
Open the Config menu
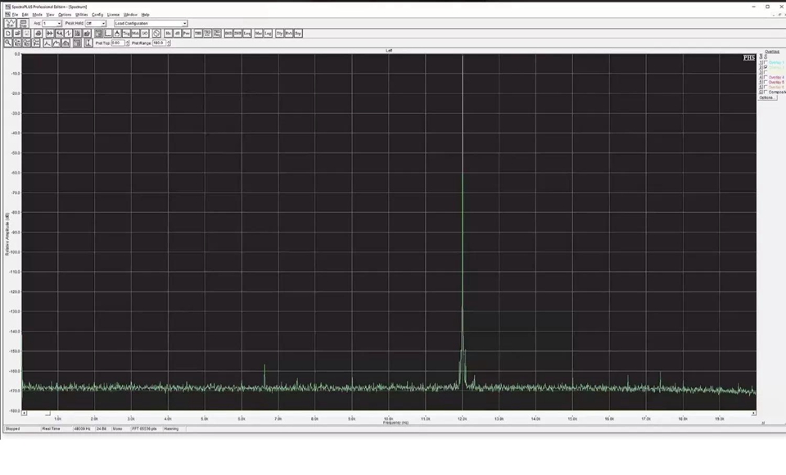pyautogui.click(x=97, y=15)
